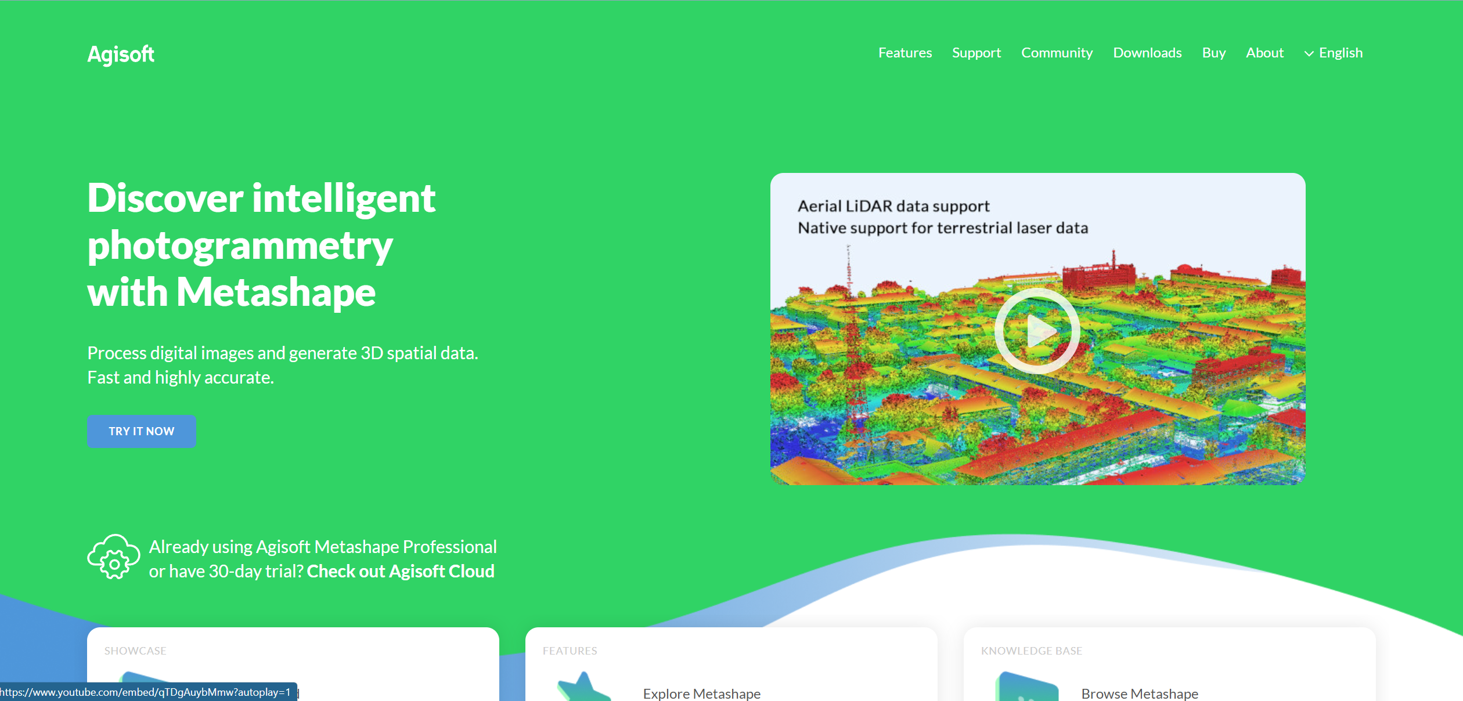Image resolution: width=1463 pixels, height=701 pixels.
Task: Click the Agisoft logo
Action: coord(121,55)
